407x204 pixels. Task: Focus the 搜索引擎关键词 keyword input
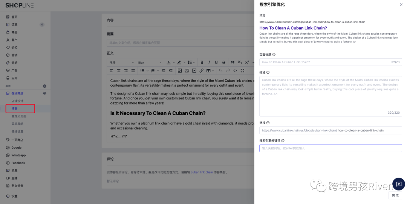(x=330, y=148)
